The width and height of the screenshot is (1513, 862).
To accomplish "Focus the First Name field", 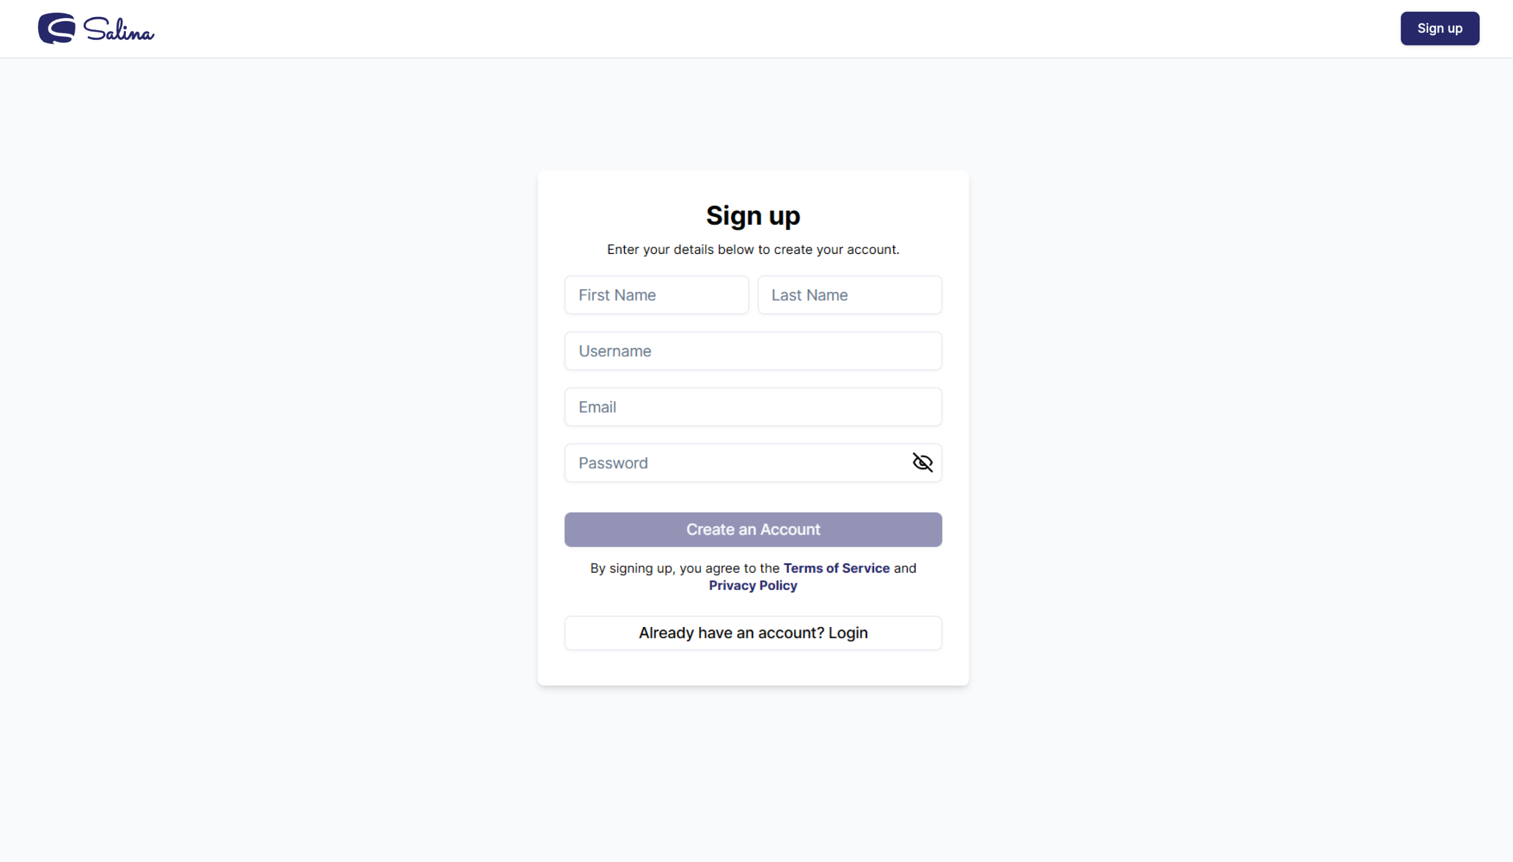I will [656, 295].
